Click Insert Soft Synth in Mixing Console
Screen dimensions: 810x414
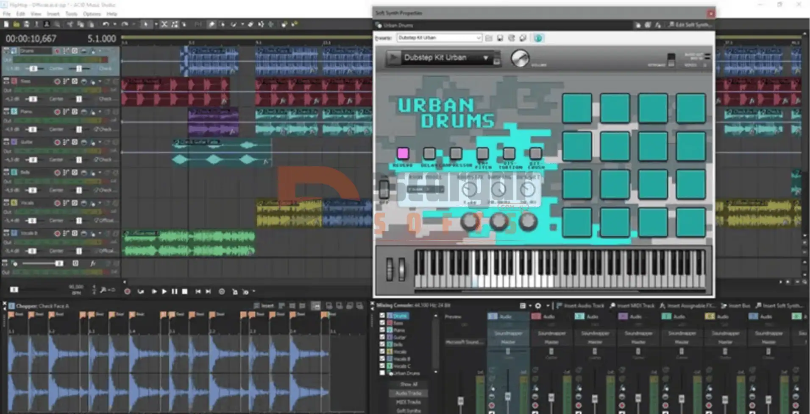pos(779,305)
